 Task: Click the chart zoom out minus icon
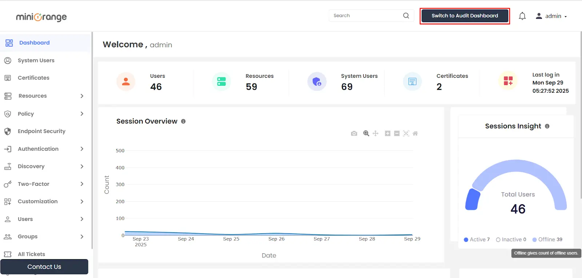pyautogui.click(x=397, y=133)
